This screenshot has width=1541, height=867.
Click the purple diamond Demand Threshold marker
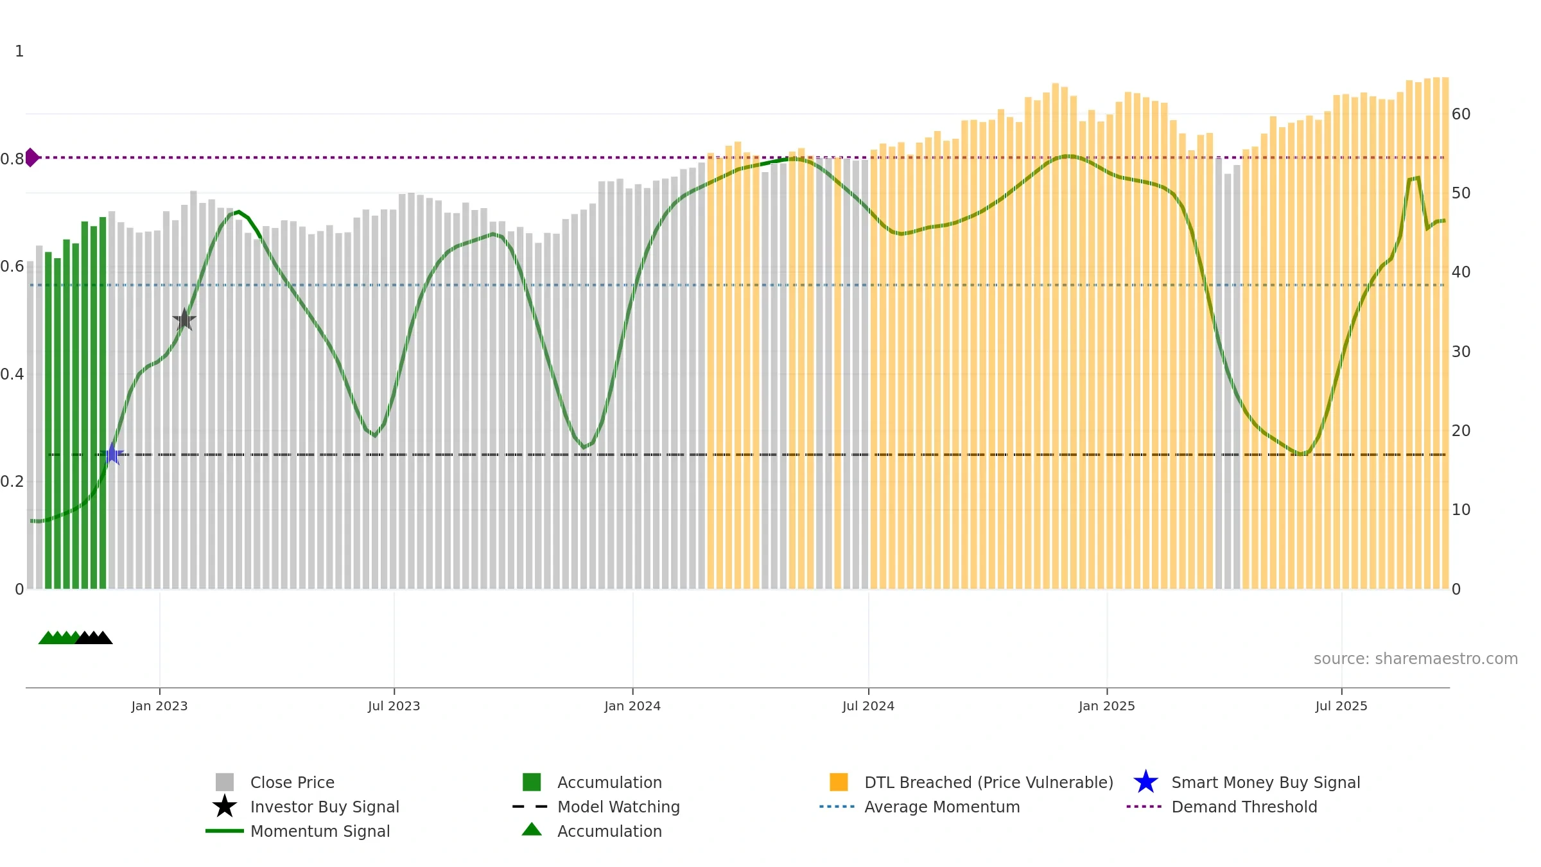pyautogui.click(x=31, y=157)
